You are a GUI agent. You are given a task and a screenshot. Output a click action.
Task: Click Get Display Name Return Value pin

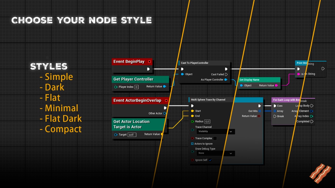(276, 85)
